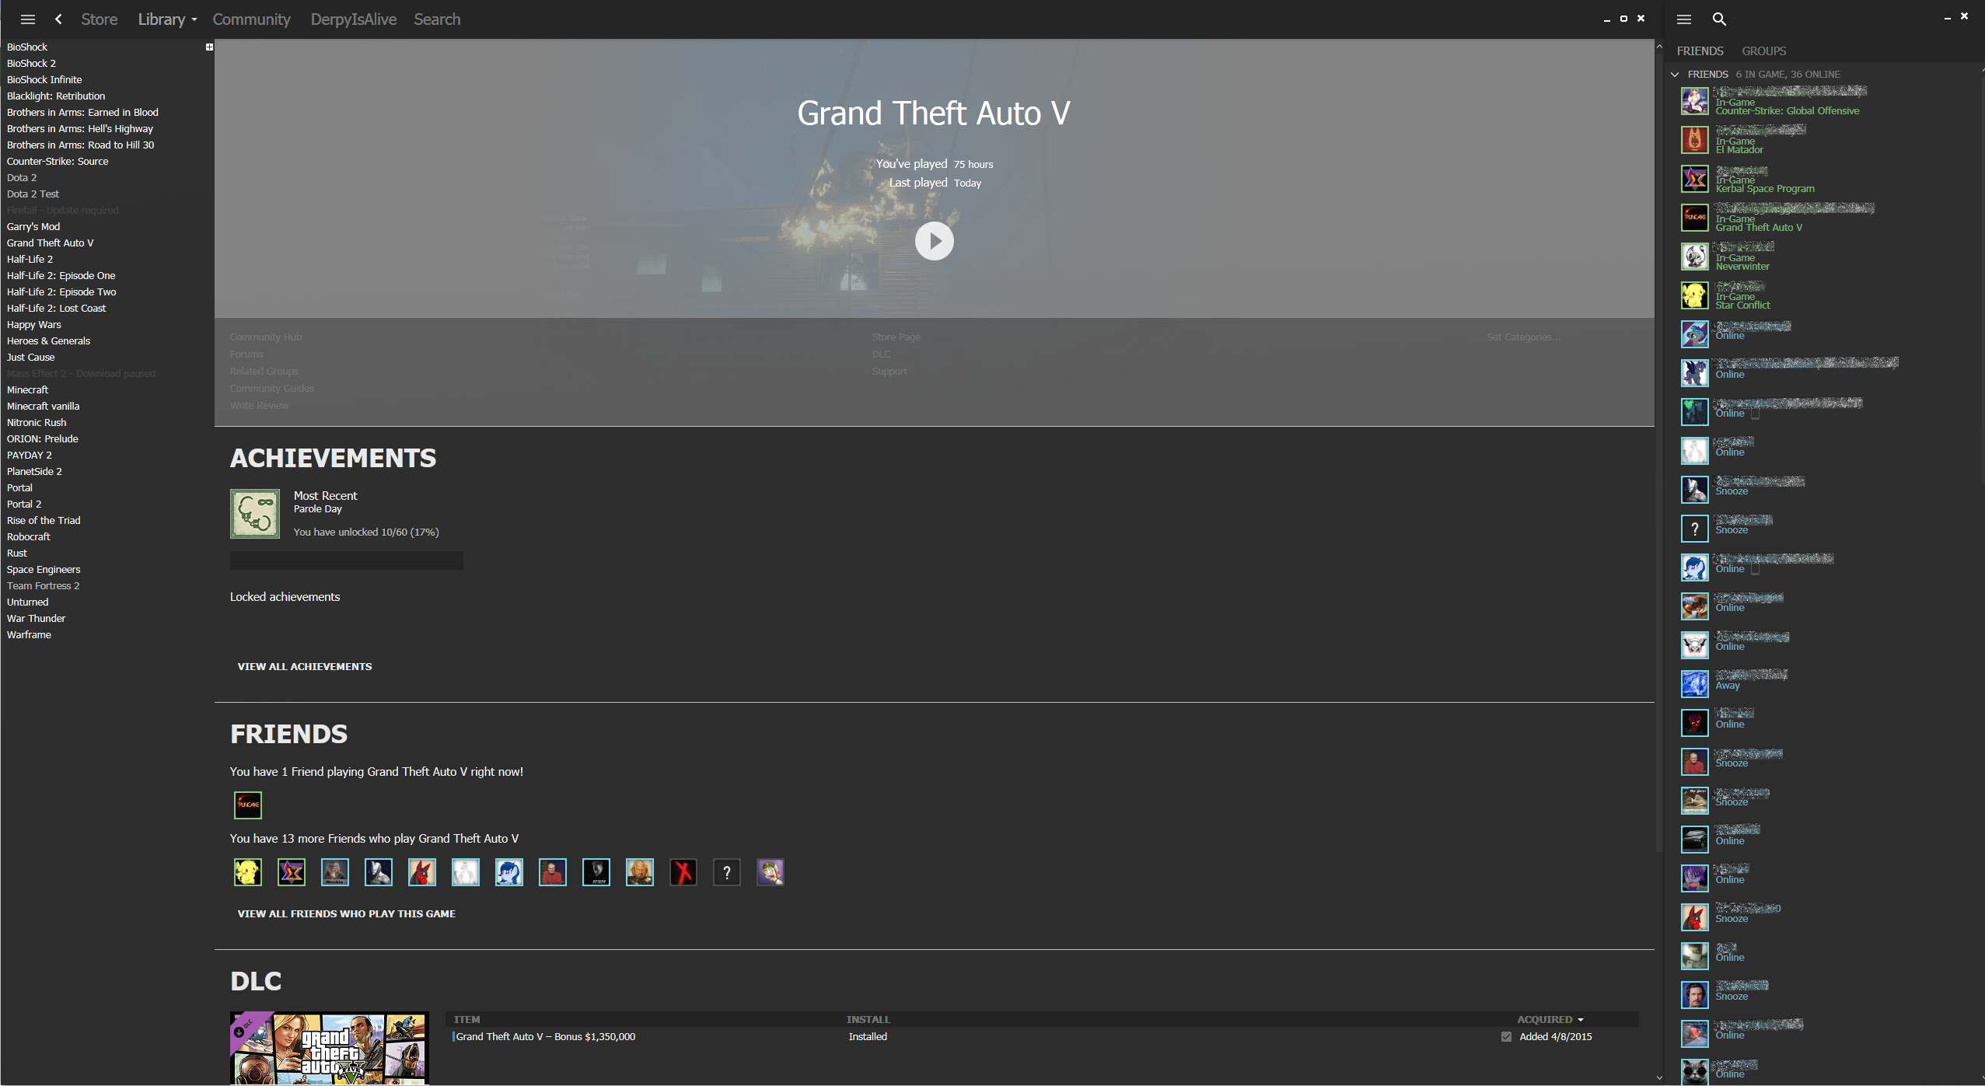Screen dimensions: 1985x1086
Task: Click VIEW ALL ACHIEVEMENTS
Action: pos(305,666)
